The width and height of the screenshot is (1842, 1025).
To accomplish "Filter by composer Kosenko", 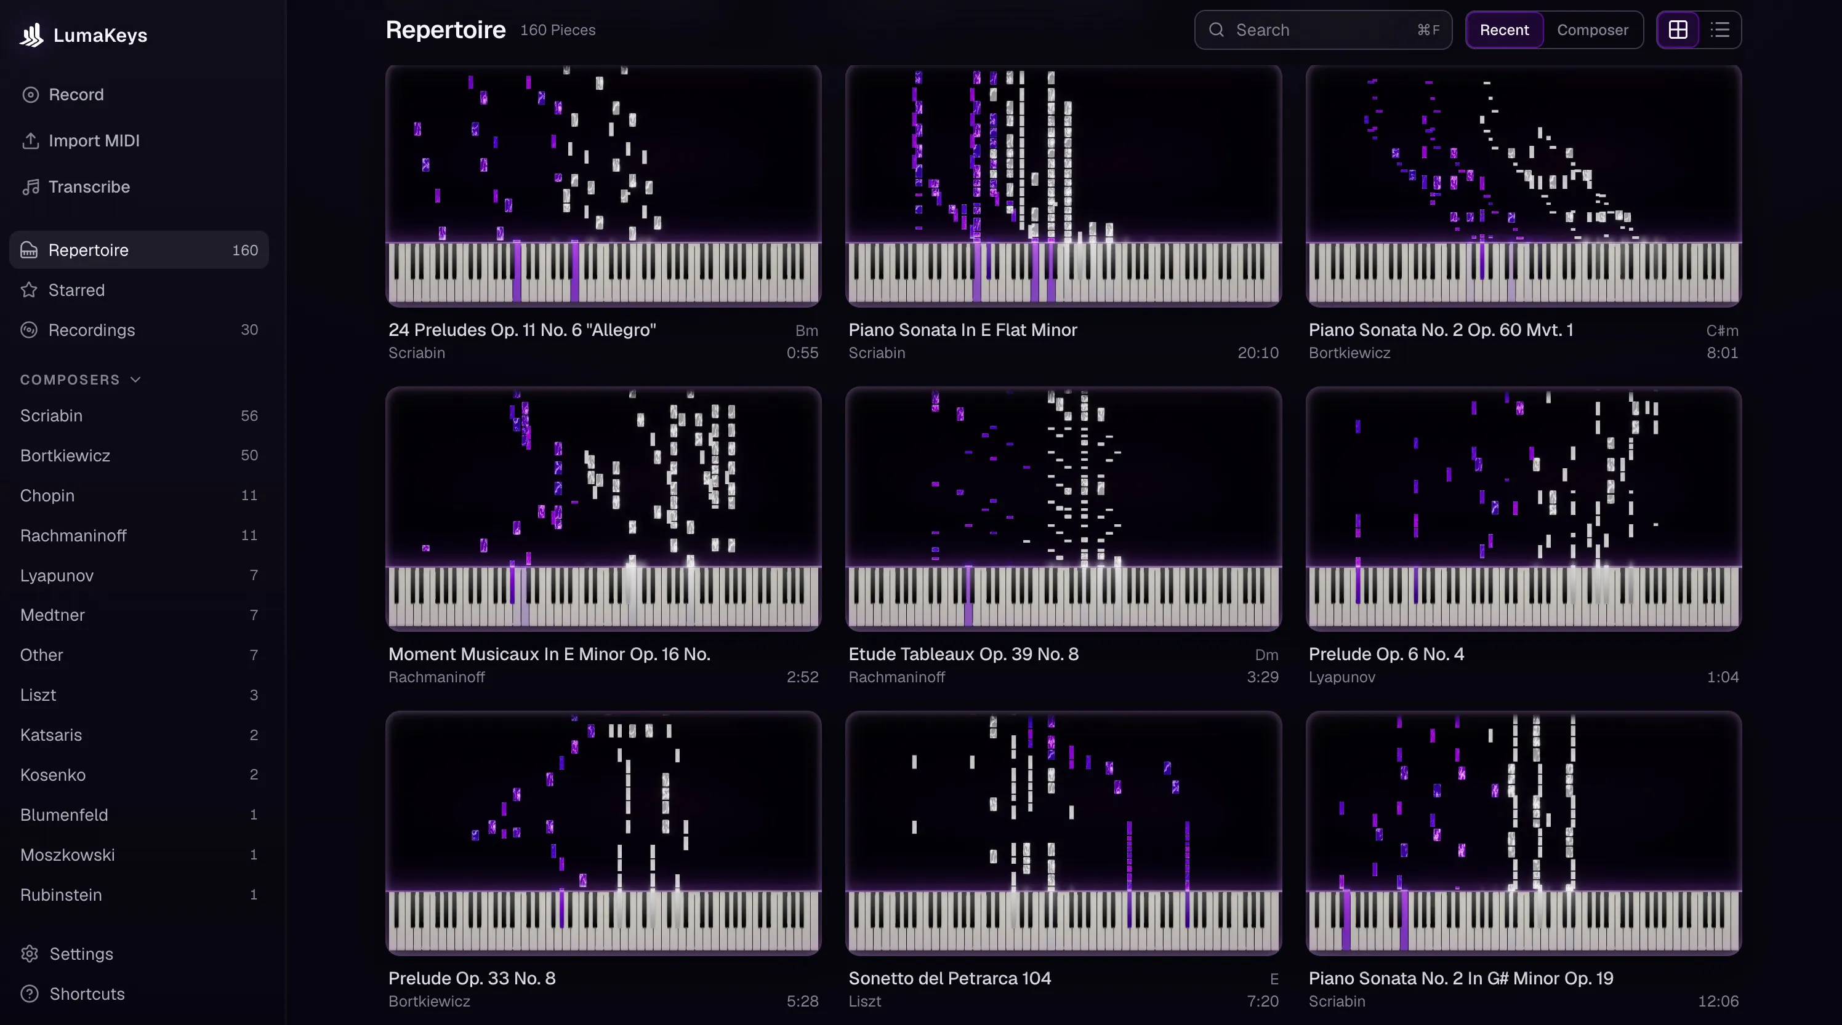I will pos(139,776).
